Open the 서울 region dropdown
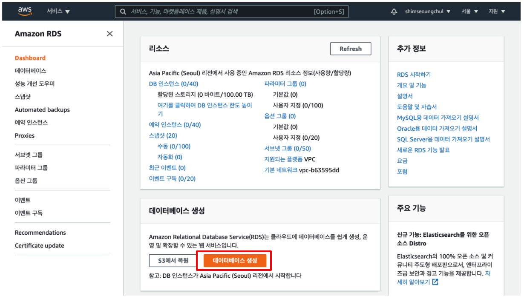Viewport: 524px width, 299px height. tap(470, 11)
